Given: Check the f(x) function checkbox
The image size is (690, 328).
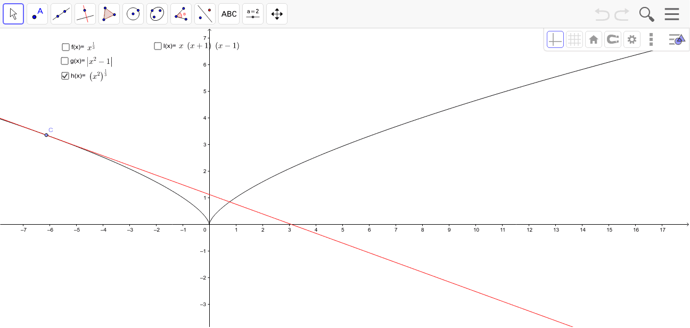Looking at the screenshot, I should tap(66, 47).
